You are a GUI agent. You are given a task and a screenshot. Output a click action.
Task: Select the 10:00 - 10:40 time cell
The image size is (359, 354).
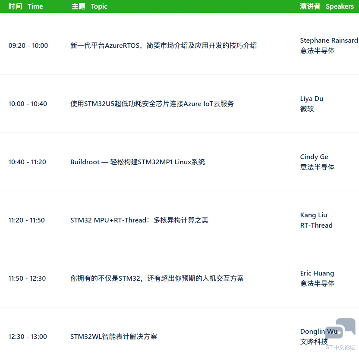(x=28, y=103)
